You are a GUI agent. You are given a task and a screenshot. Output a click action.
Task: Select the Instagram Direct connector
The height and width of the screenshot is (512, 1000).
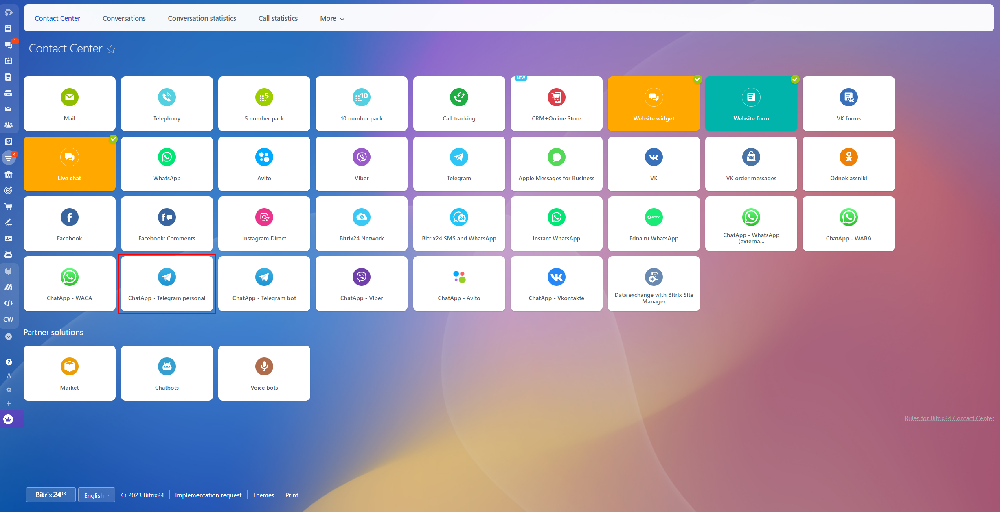pos(264,224)
